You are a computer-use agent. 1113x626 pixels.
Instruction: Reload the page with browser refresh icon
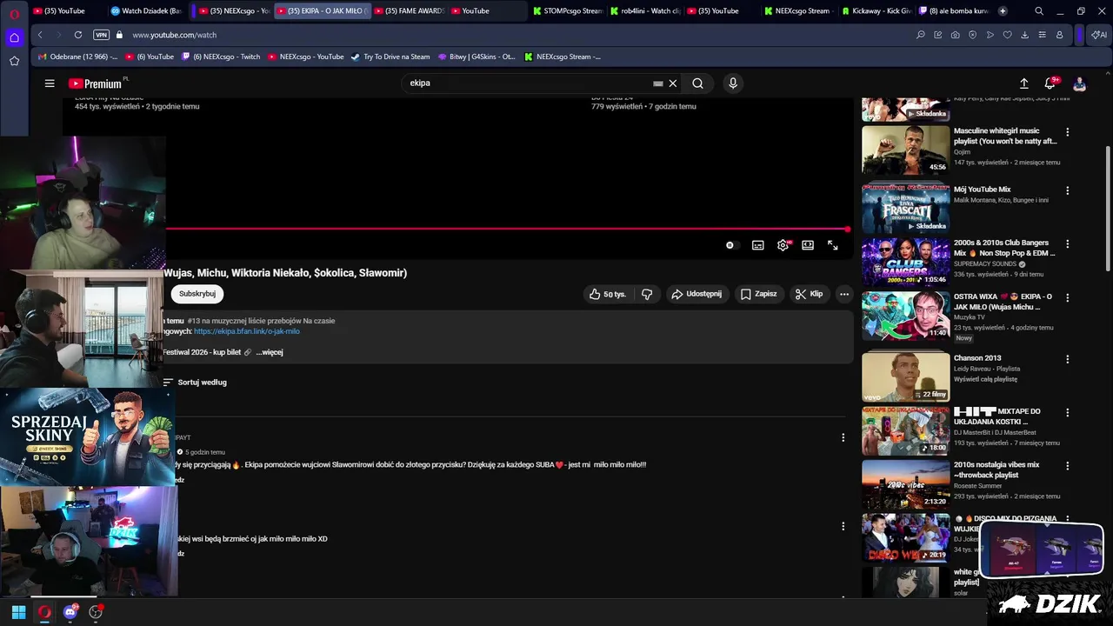point(78,35)
